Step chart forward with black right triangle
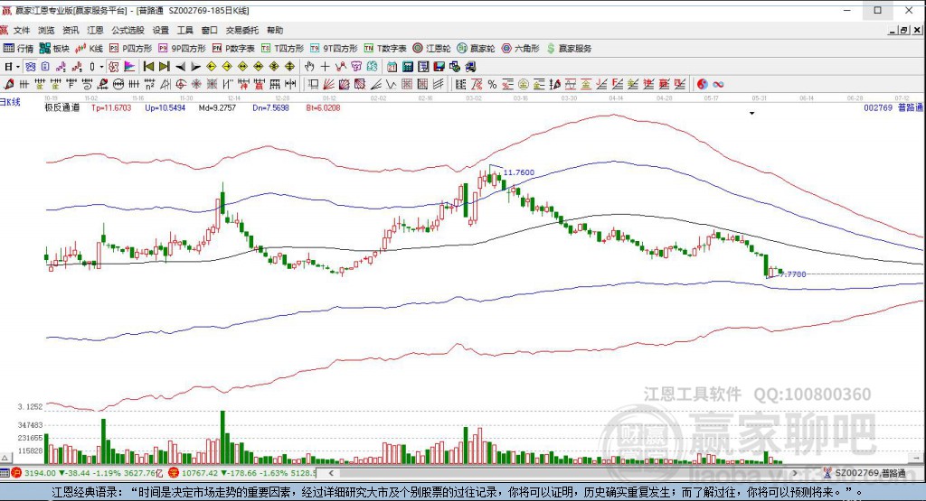The height and width of the screenshot is (501, 926). 195,67
